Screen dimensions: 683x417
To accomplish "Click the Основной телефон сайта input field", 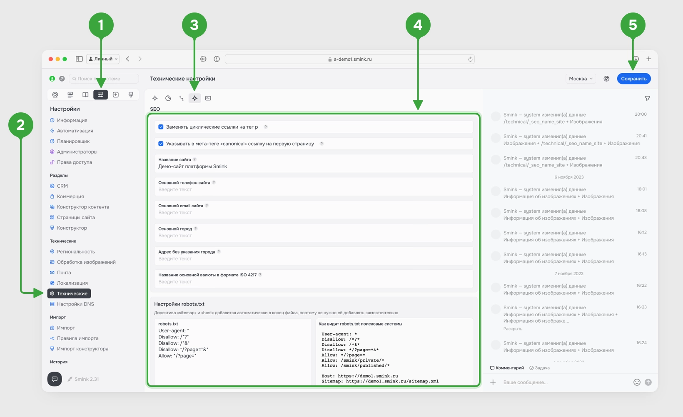I will [314, 190].
